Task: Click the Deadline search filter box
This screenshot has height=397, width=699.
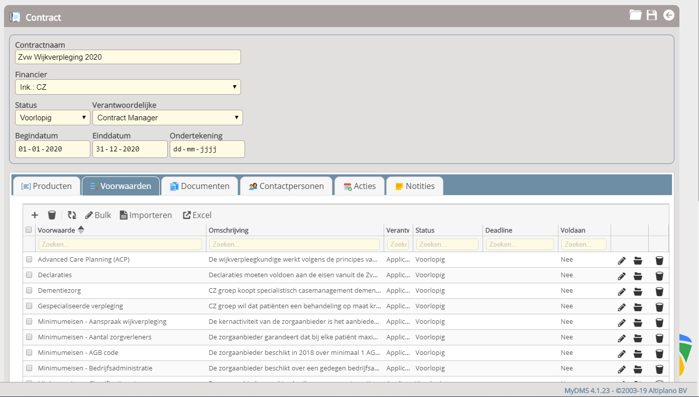Action: [520, 244]
